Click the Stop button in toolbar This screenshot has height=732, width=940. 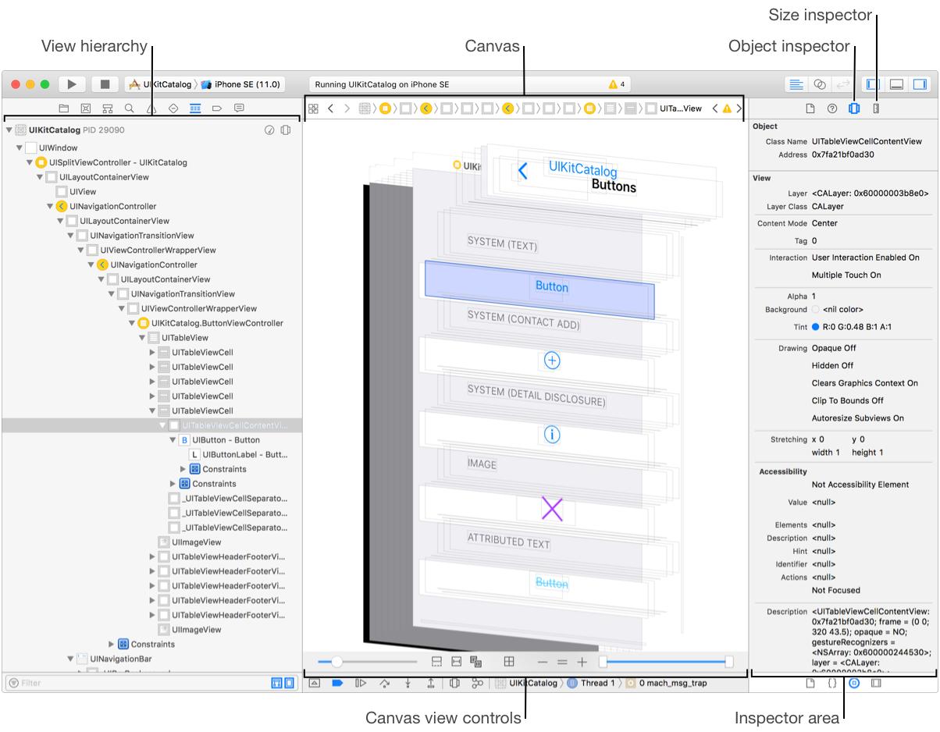pos(105,84)
